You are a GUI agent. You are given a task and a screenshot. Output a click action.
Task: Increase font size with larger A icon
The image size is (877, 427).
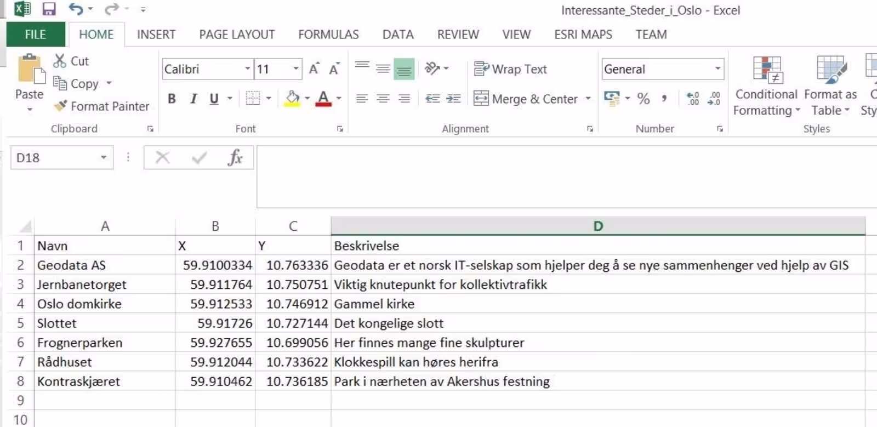coord(314,69)
